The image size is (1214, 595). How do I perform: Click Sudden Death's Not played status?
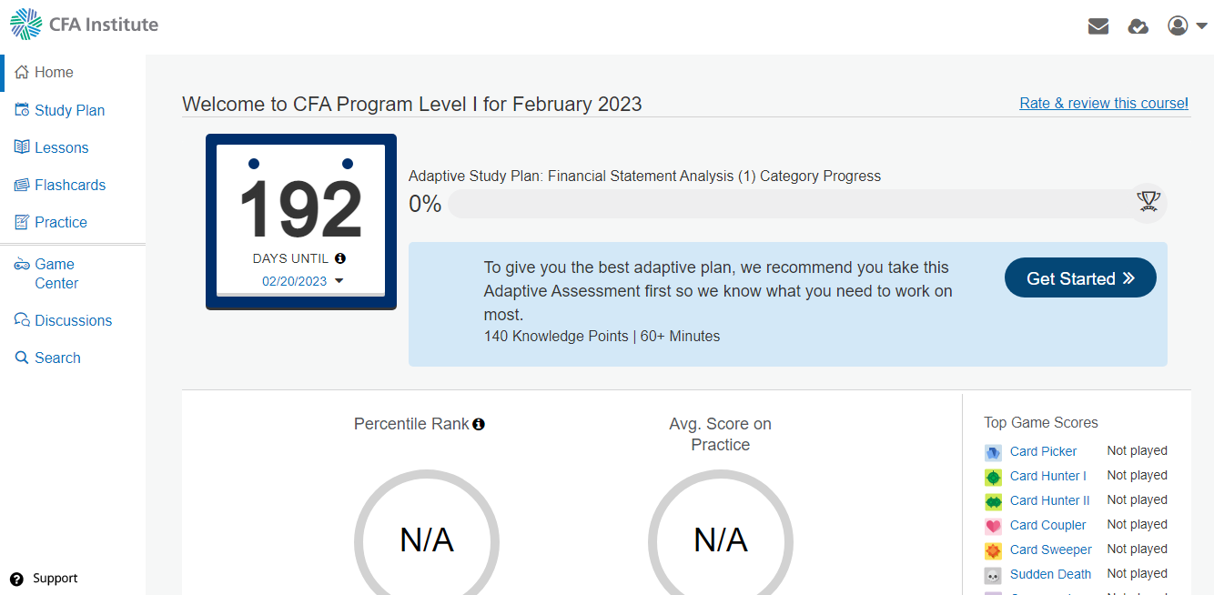[x=1138, y=574]
